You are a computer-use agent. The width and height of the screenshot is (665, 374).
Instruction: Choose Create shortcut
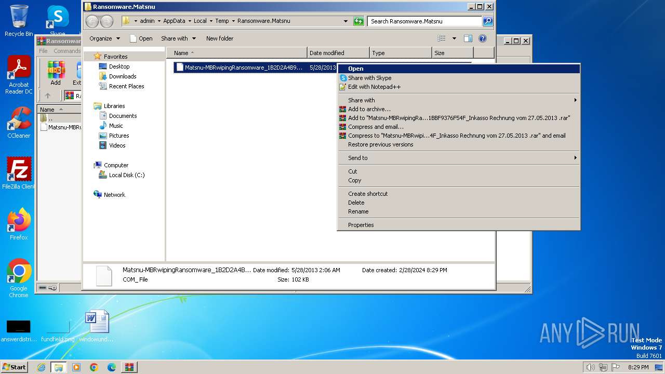[x=459, y=194]
